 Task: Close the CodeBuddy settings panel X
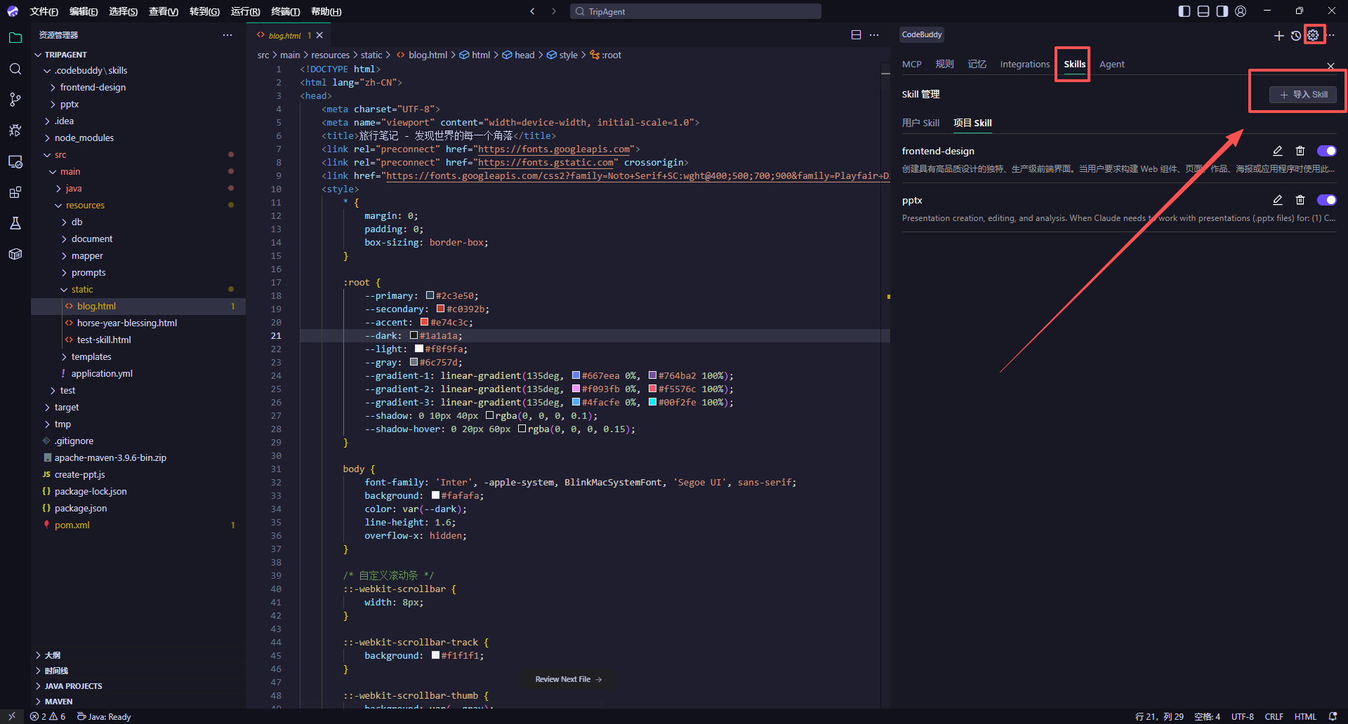point(1331,65)
